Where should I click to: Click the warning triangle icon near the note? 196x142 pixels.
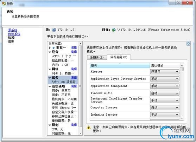click(x=89, y=128)
